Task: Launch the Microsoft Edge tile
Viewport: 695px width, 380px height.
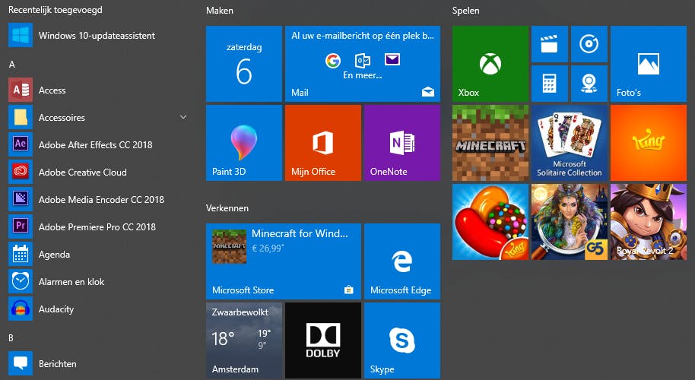Action: click(x=402, y=261)
